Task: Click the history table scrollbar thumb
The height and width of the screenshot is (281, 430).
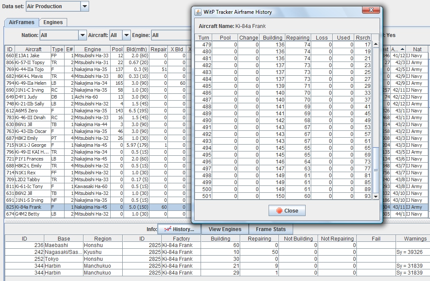Action: [x=376, y=170]
